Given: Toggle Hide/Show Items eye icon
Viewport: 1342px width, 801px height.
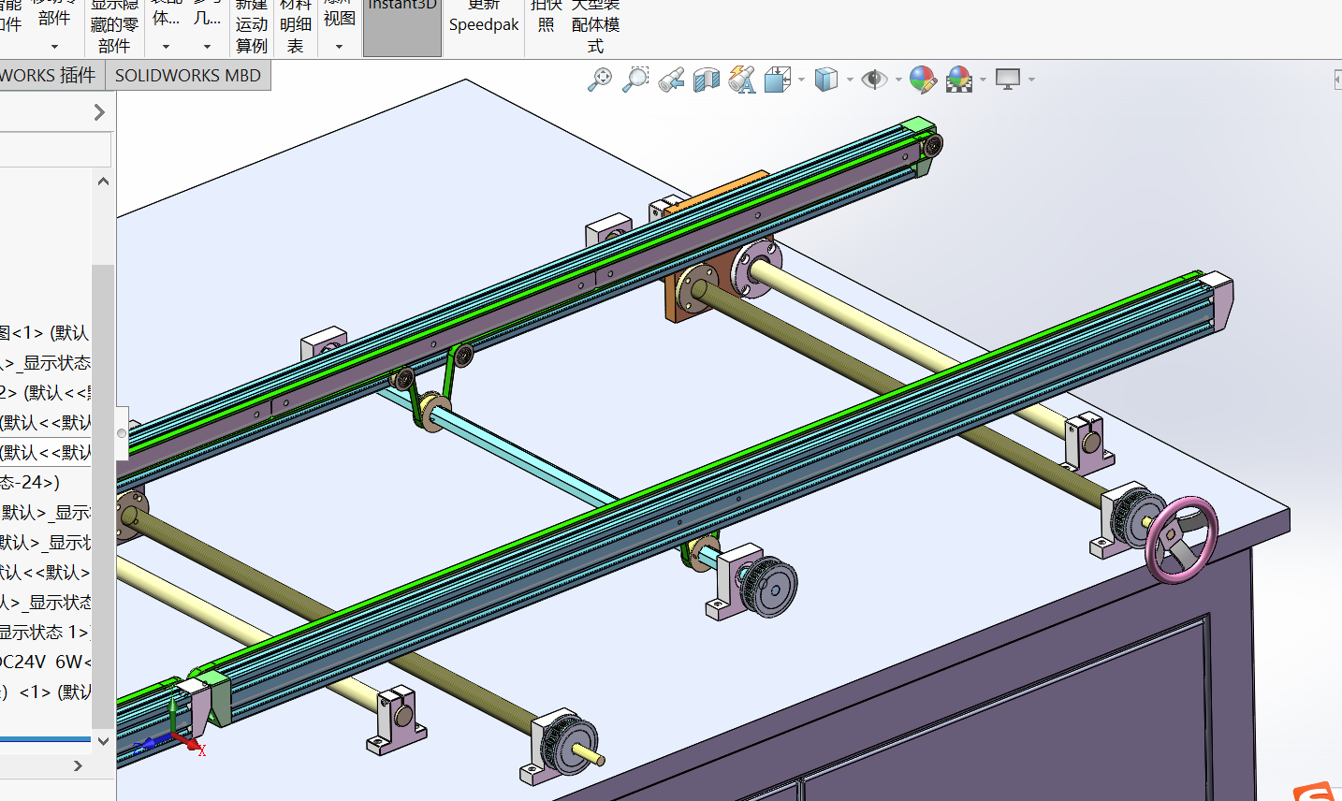Looking at the screenshot, I should (874, 80).
